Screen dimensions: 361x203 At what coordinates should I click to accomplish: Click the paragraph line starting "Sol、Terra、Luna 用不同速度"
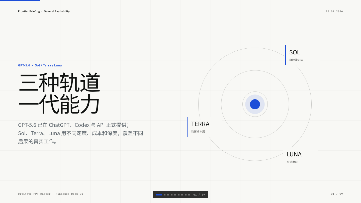click(x=80, y=133)
